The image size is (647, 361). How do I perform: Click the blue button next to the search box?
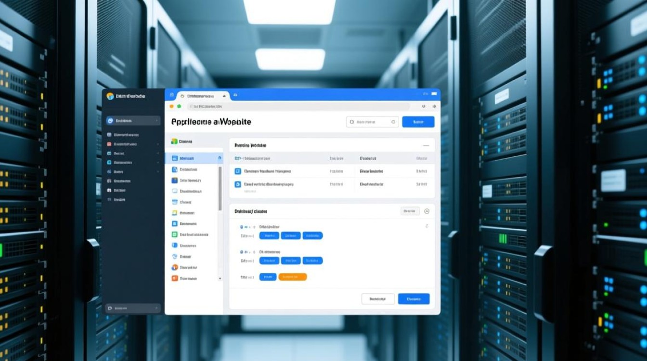pos(418,122)
